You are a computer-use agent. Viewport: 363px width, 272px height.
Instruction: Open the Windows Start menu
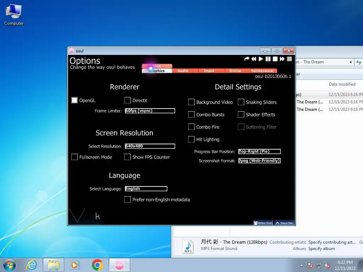coord(10,265)
